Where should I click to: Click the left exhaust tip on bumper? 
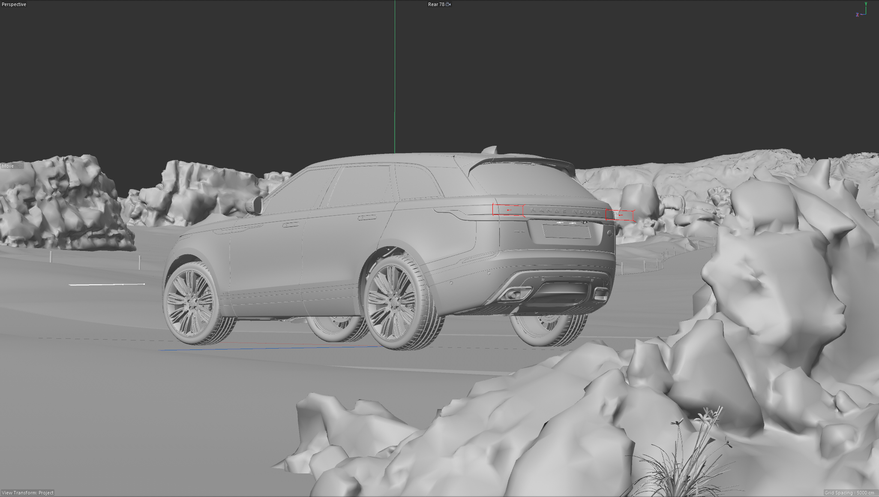514,294
